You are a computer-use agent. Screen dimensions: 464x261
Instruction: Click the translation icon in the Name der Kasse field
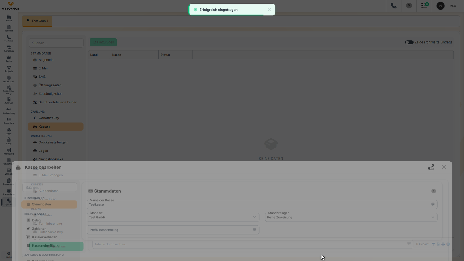click(433, 204)
